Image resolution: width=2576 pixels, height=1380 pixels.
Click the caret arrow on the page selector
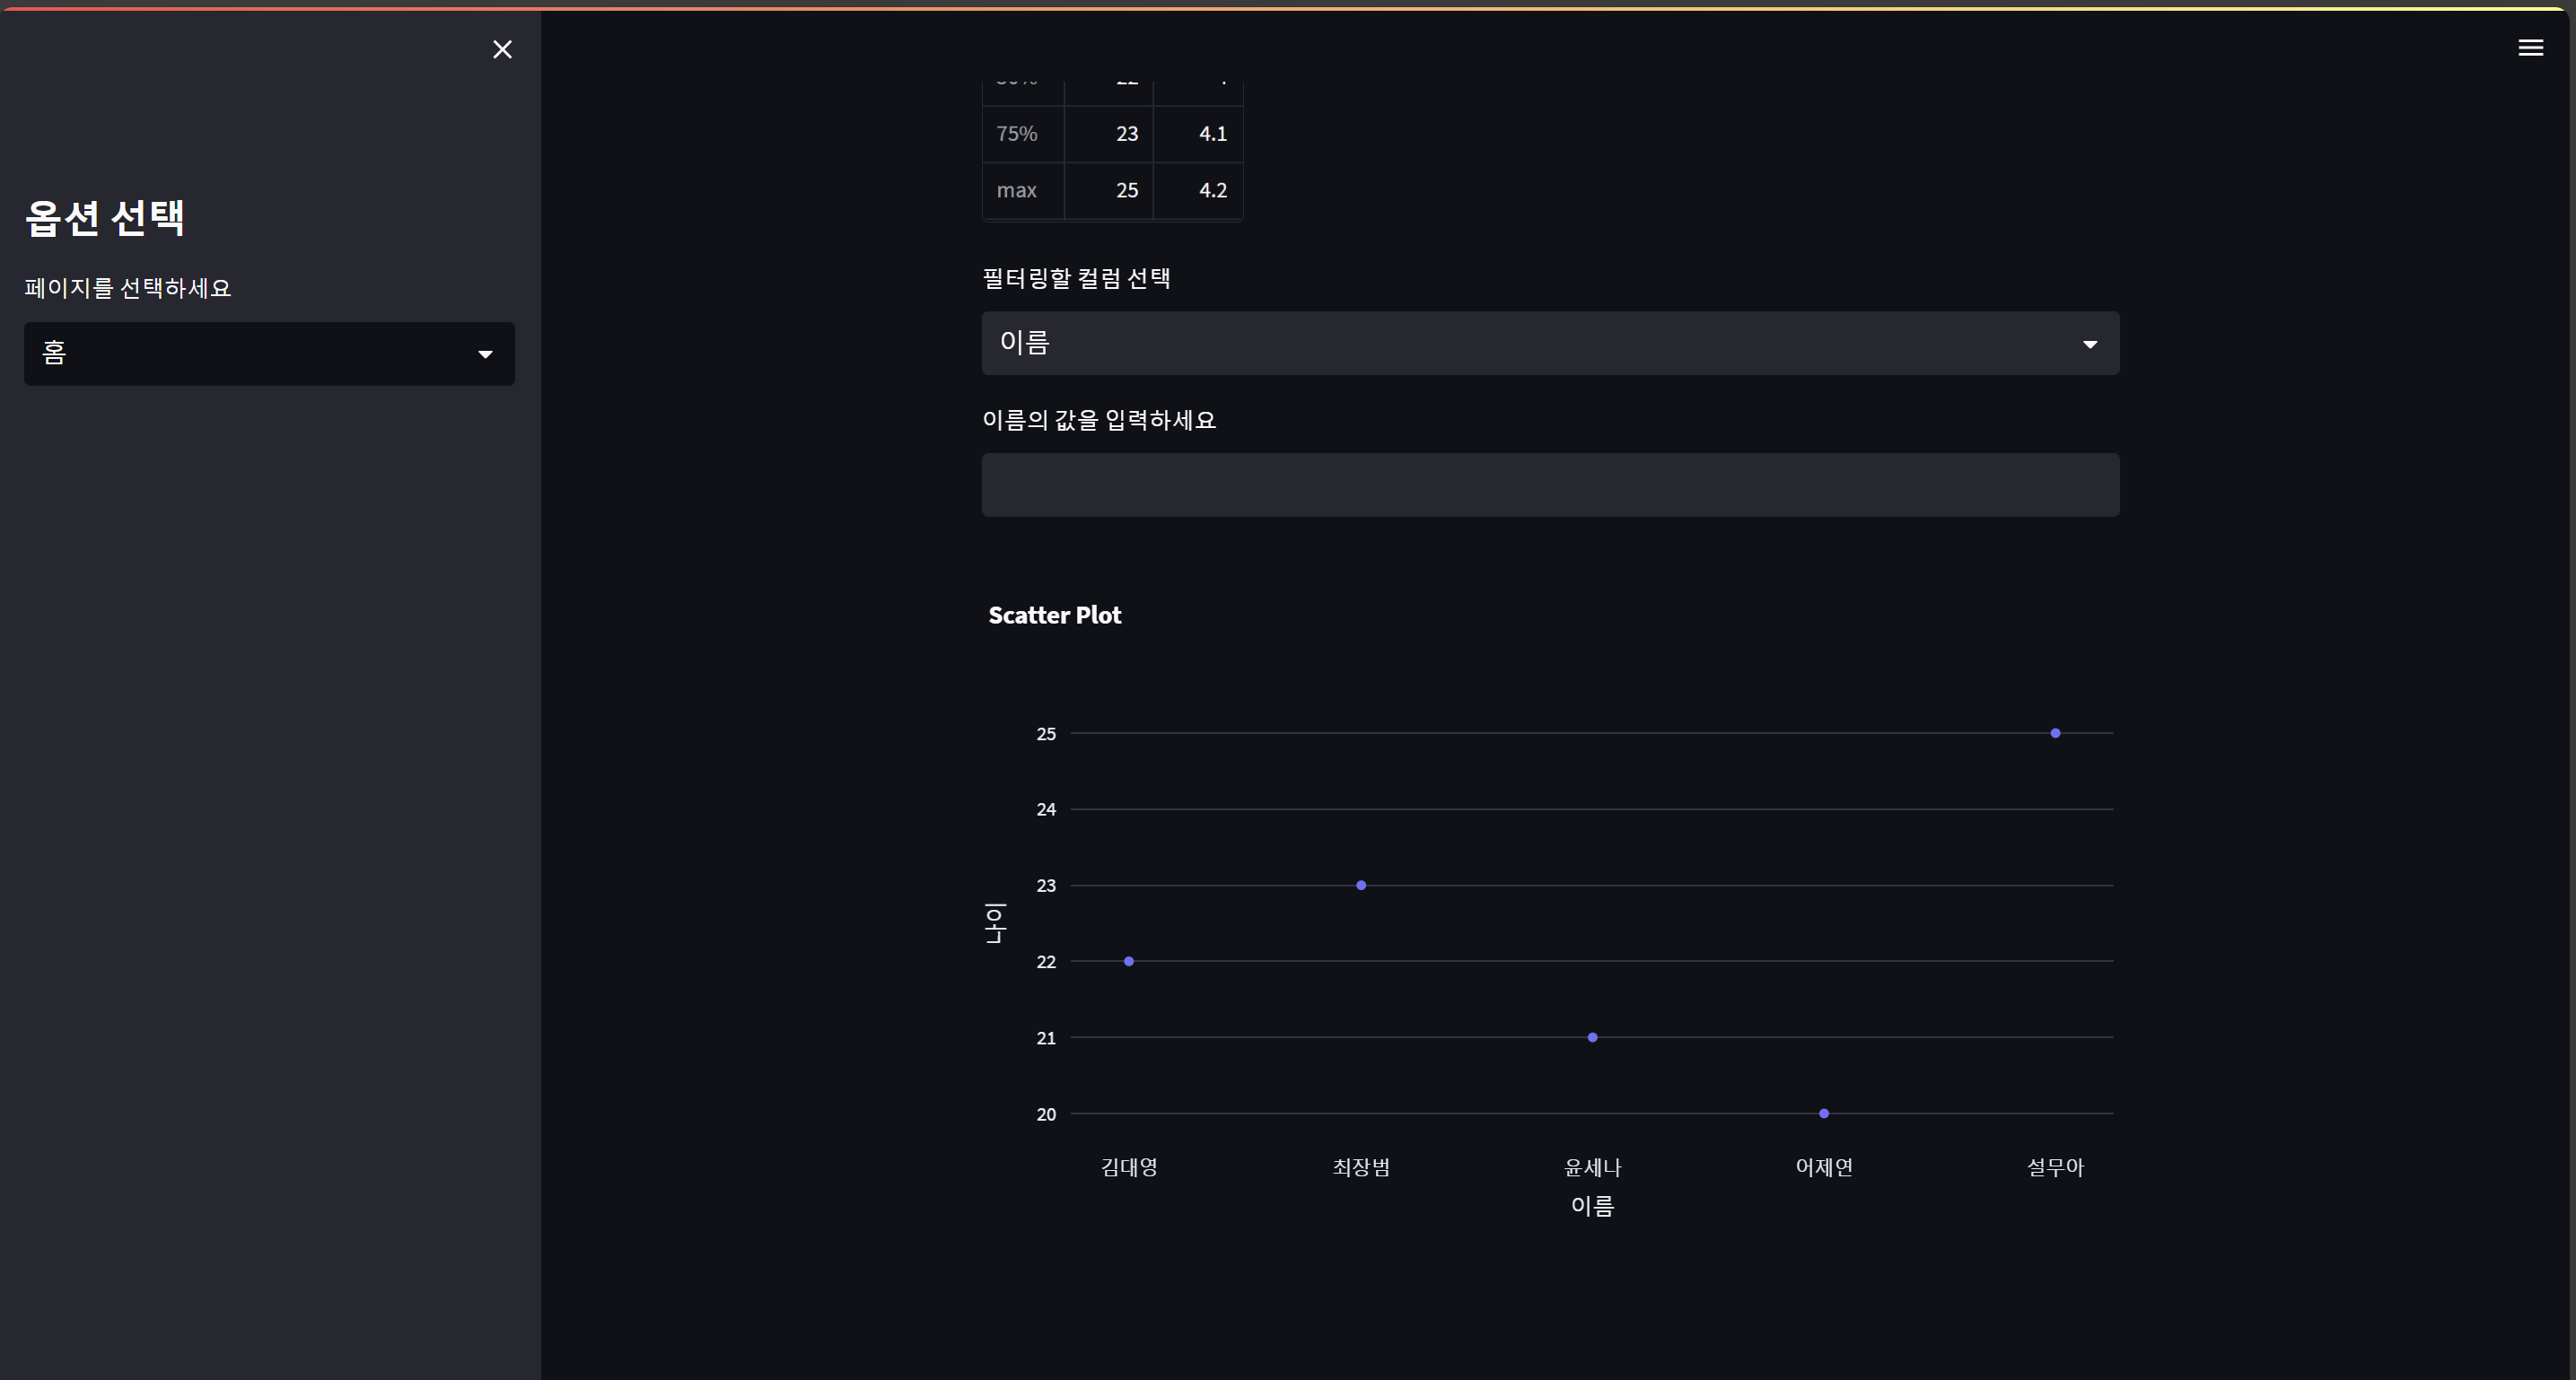pos(486,354)
